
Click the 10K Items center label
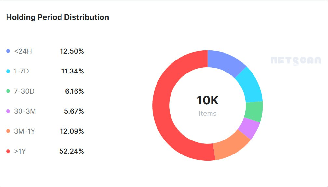coord(207,105)
